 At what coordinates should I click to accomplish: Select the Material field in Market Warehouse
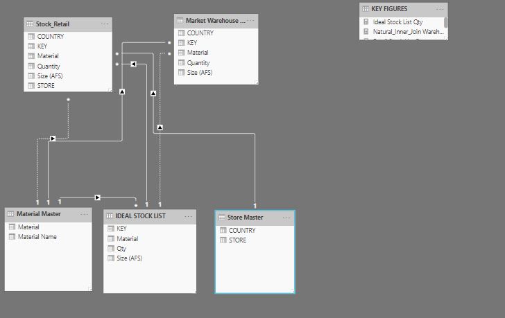(x=216, y=53)
